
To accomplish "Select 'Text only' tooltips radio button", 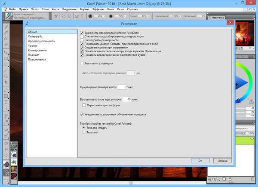I will coord(84,133).
